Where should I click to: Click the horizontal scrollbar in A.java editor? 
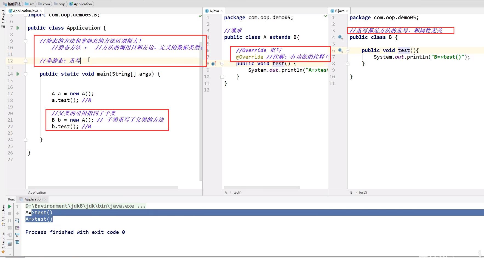[x=262, y=188]
